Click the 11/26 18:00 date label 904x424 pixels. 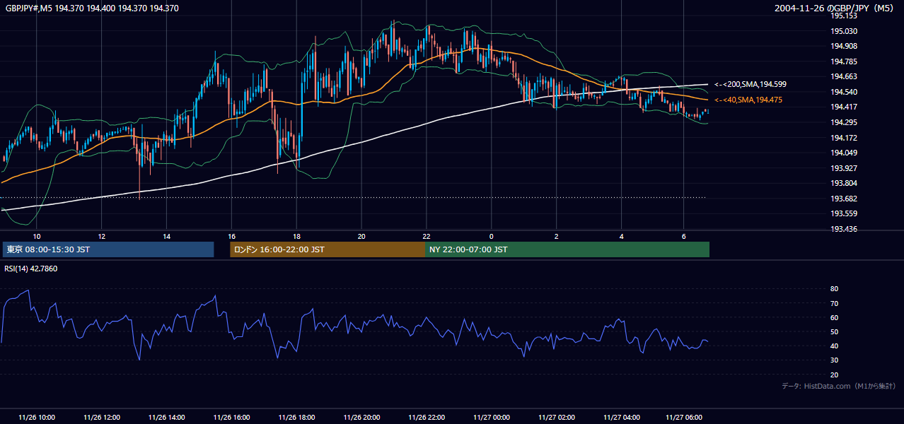point(296,418)
